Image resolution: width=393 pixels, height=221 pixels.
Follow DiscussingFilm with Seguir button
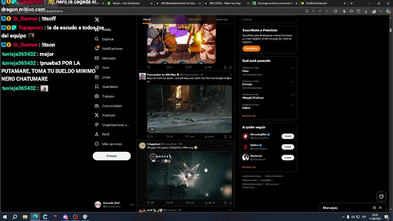point(288,136)
